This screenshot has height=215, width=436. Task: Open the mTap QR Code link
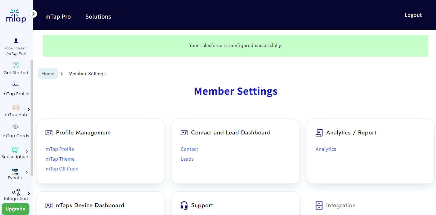(x=62, y=169)
